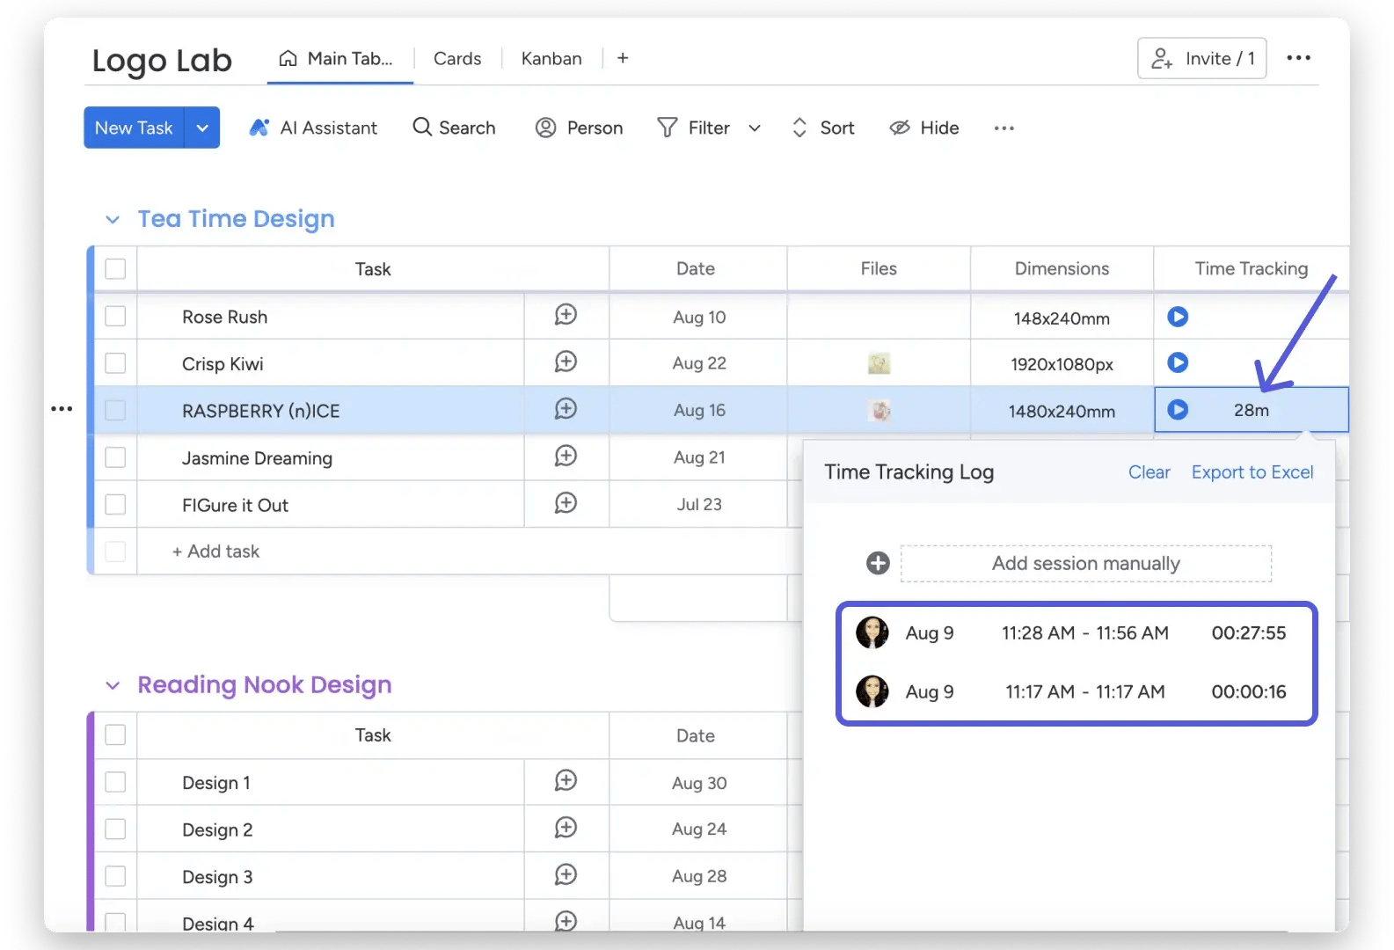
Task: Click the Logo Lab board title
Action: (162, 61)
